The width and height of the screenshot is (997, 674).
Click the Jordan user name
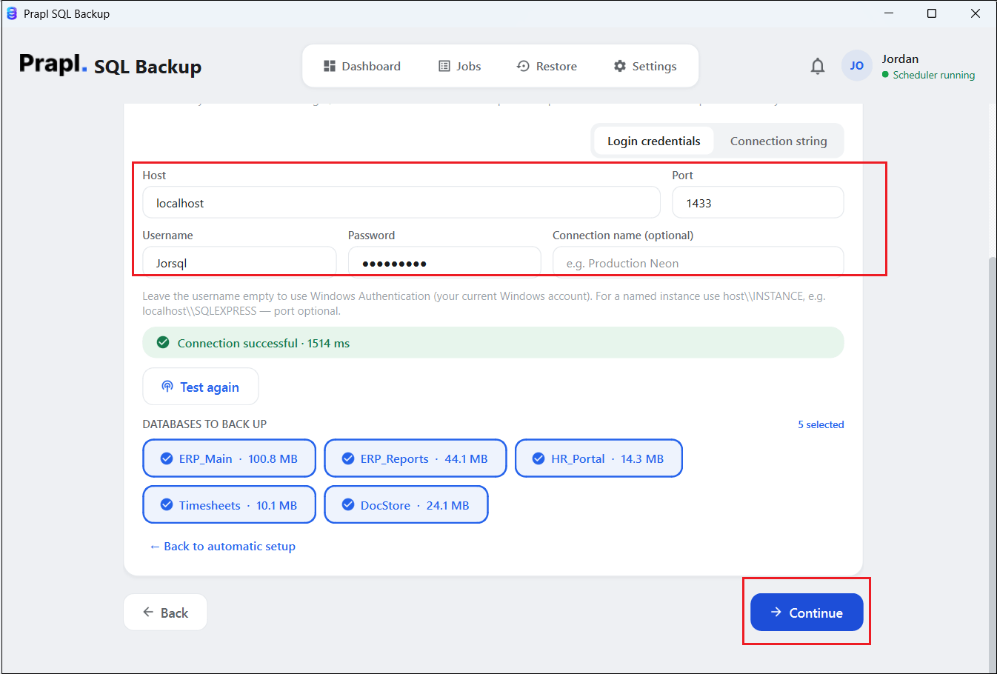(x=900, y=59)
